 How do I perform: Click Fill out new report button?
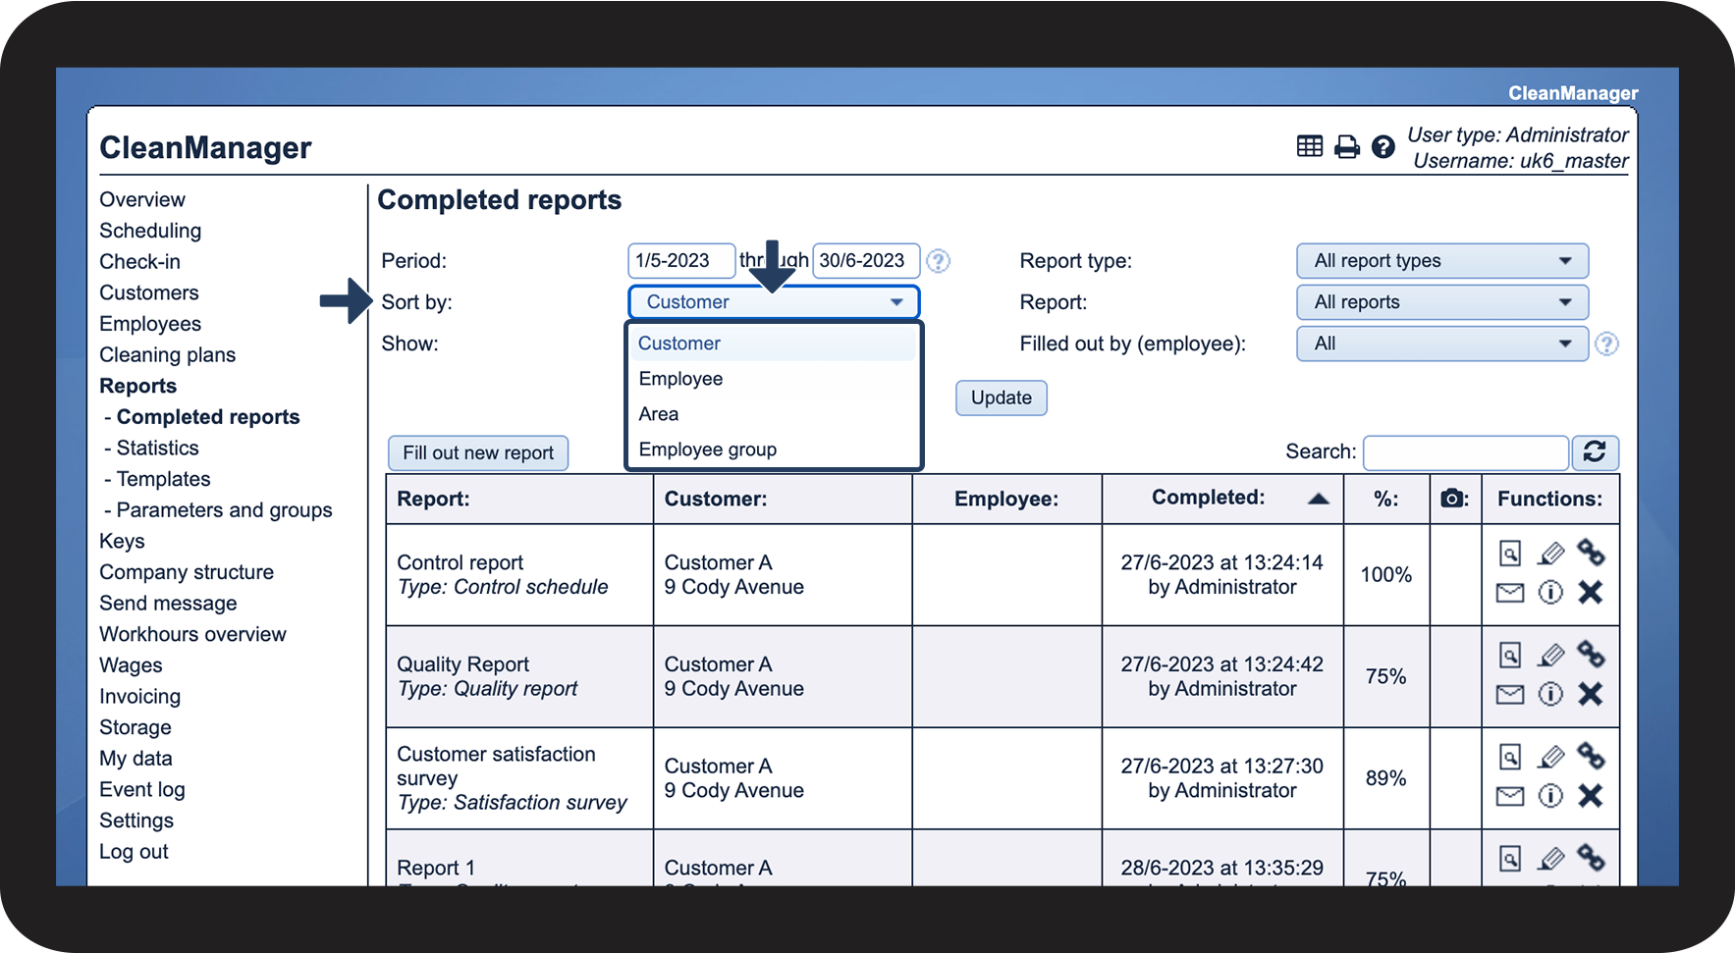click(x=478, y=452)
